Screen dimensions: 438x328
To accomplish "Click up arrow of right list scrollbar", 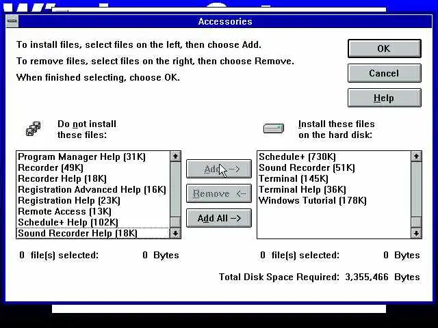I will [416, 156].
